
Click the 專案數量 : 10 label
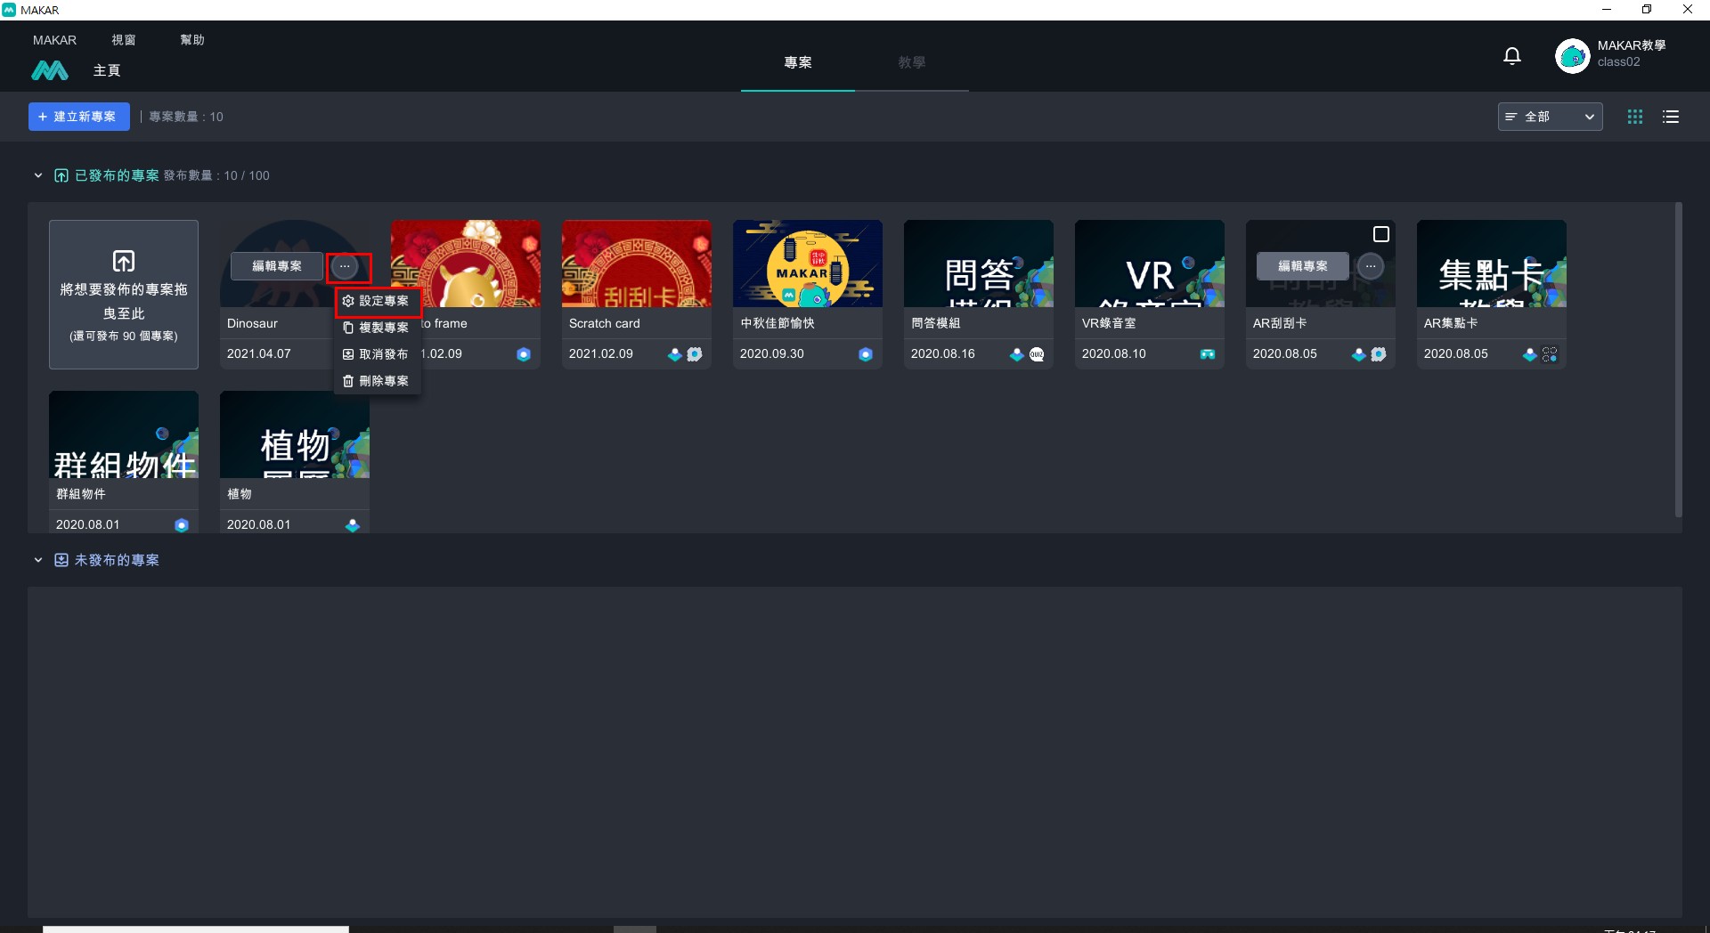click(186, 117)
